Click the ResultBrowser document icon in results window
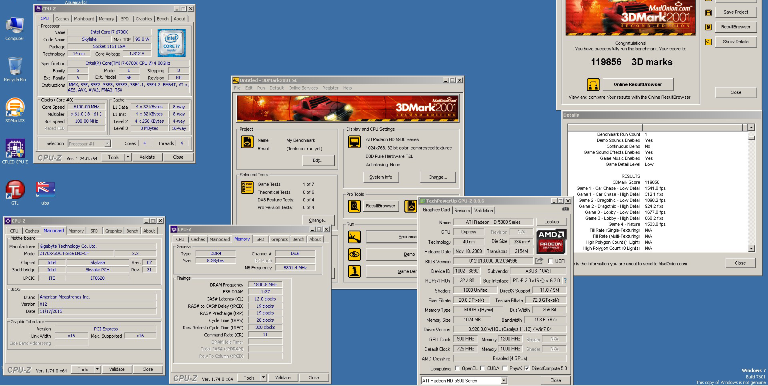 [x=708, y=27]
